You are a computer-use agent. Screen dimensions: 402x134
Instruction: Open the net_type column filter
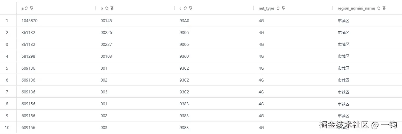tap(283, 8)
